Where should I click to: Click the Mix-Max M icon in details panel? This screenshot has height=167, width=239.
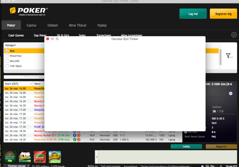pyautogui.click(x=186, y=132)
